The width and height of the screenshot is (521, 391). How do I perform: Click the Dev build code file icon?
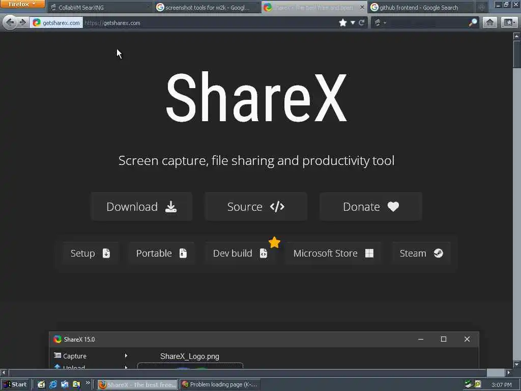pyautogui.click(x=264, y=254)
